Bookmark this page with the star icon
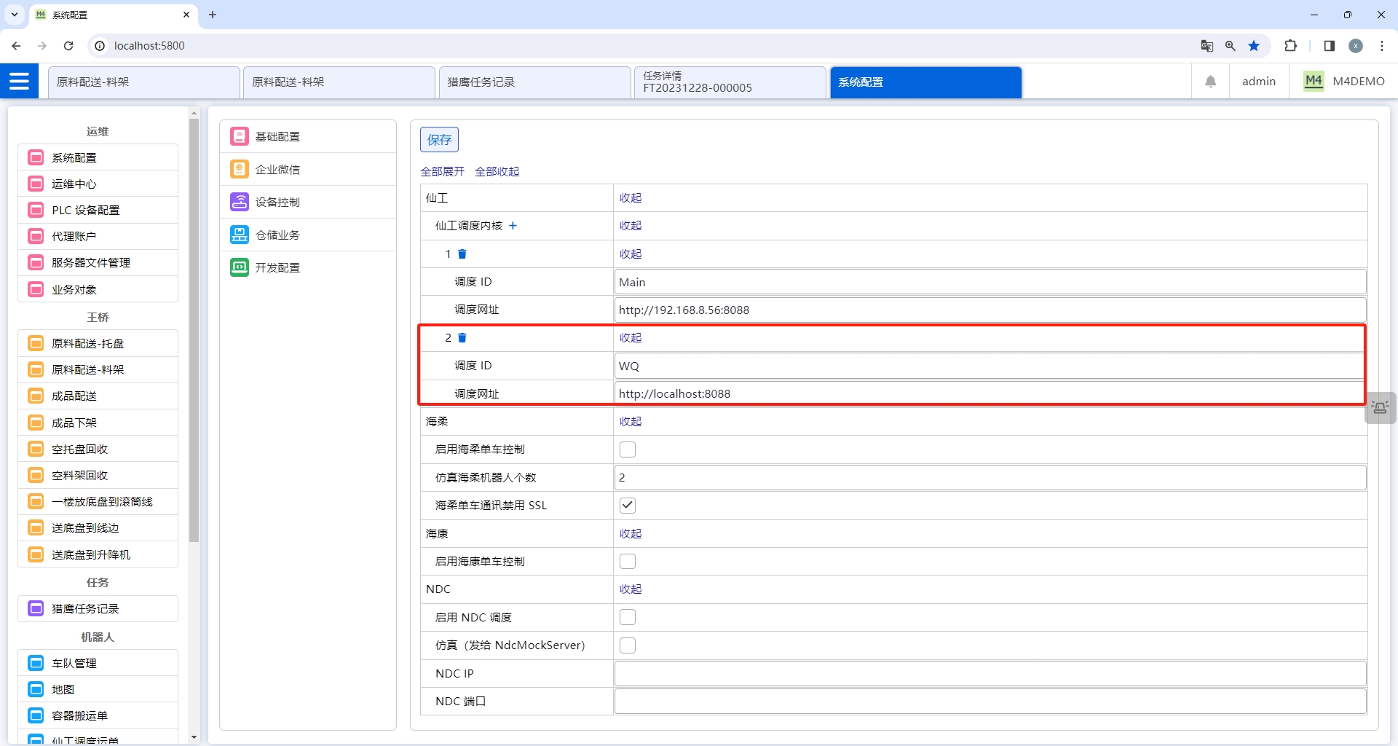 (x=1254, y=46)
